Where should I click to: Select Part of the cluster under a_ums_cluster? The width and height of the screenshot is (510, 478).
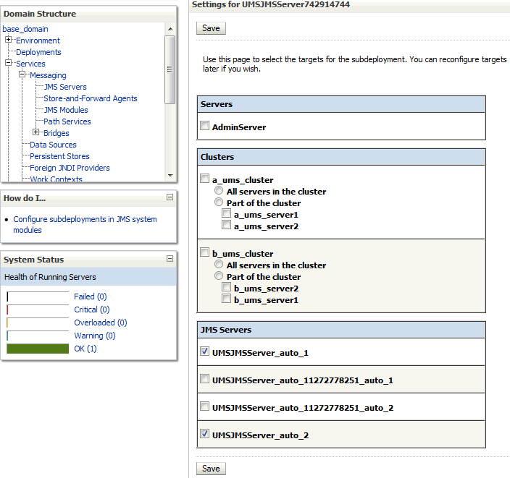tap(219, 202)
